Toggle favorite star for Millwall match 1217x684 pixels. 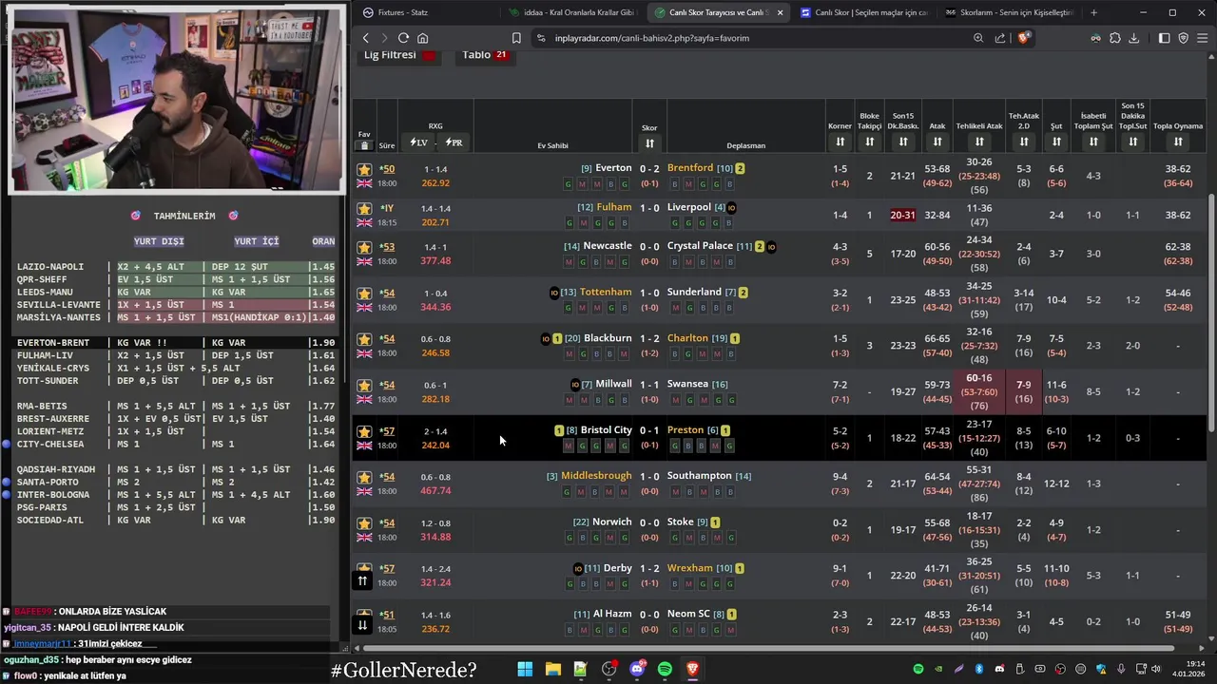(364, 385)
